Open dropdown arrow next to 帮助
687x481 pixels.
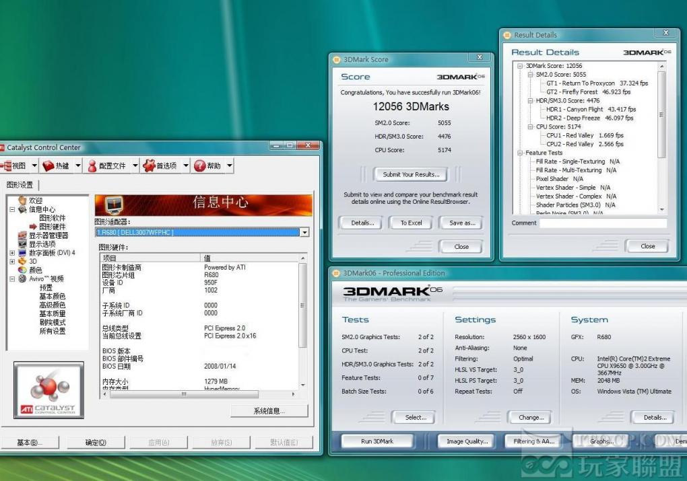click(x=230, y=165)
